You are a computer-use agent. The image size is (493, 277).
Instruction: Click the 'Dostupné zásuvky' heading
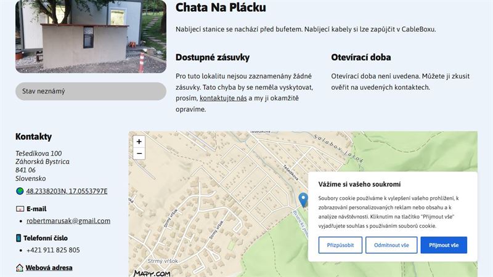[x=213, y=57]
